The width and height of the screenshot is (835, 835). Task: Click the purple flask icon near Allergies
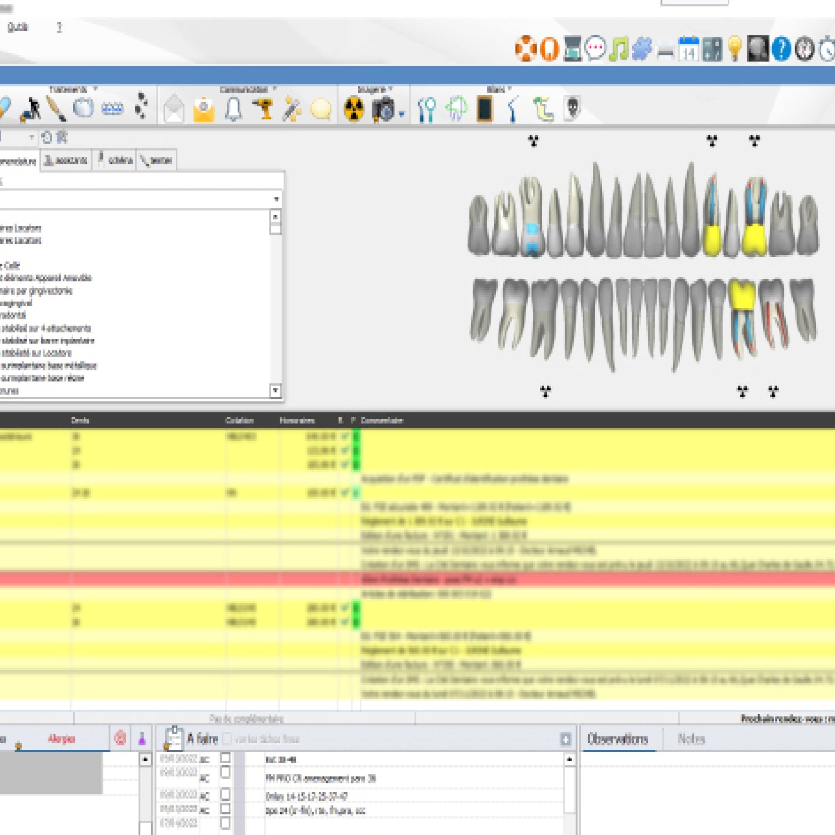pos(142,739)
